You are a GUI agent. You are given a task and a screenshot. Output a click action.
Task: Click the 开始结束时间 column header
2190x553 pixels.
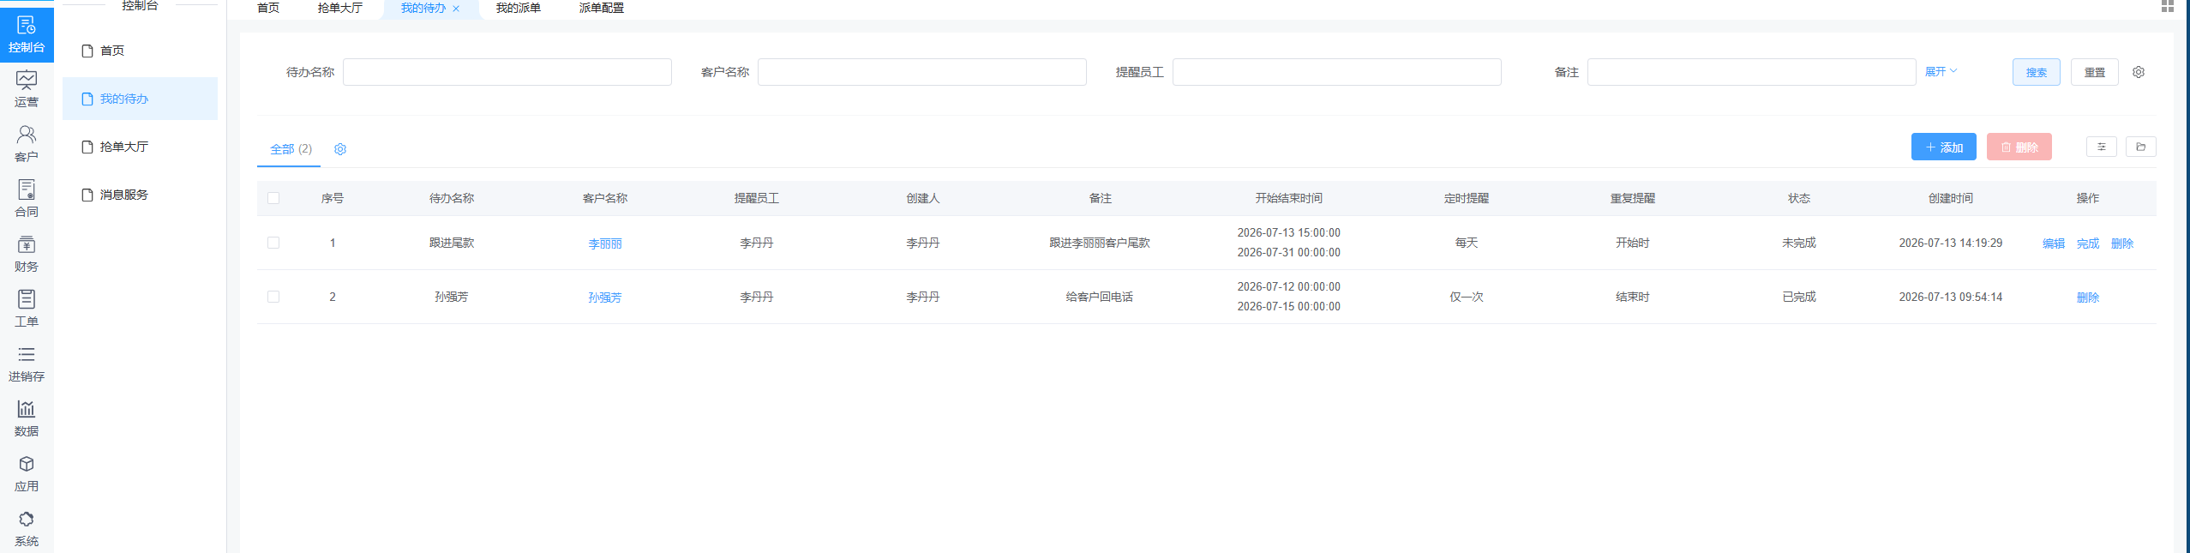tap(1289, 198)
